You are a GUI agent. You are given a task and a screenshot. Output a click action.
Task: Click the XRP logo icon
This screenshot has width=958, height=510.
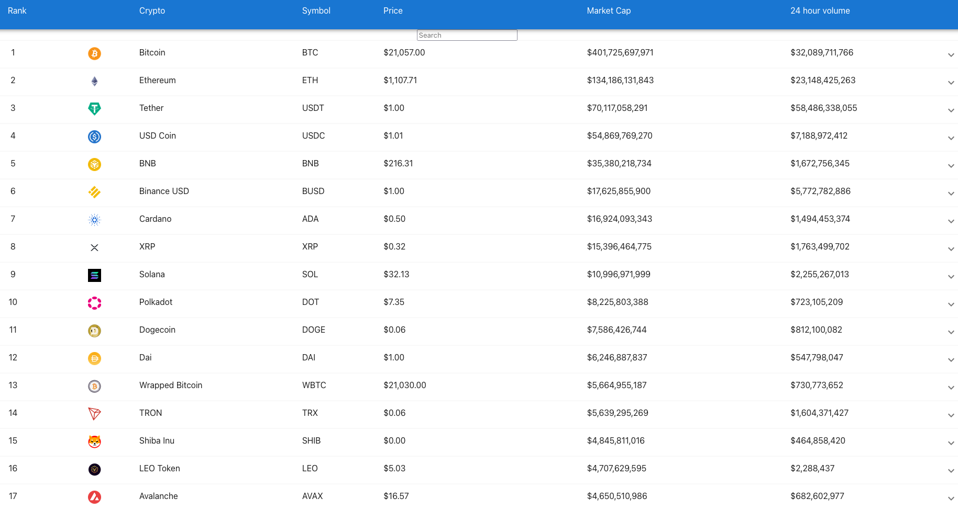pyautogui.click(x=94, y=247)
